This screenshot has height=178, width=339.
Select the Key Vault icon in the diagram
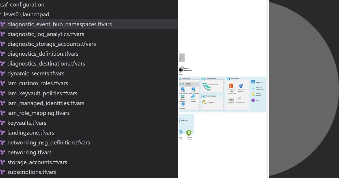coord(204,102)
